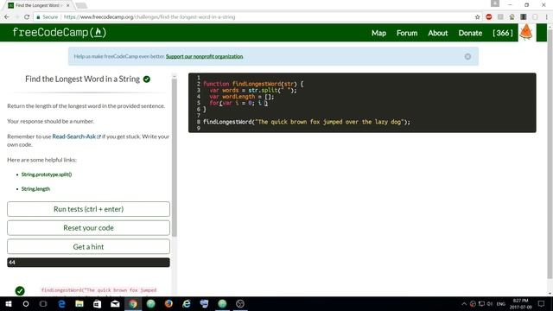
Task: Bookmark this page with star icon
Action: click(478, 17)
